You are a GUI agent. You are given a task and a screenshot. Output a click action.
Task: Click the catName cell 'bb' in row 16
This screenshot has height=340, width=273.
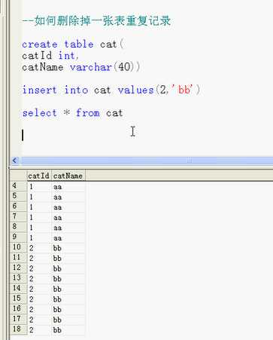(68, 310)
